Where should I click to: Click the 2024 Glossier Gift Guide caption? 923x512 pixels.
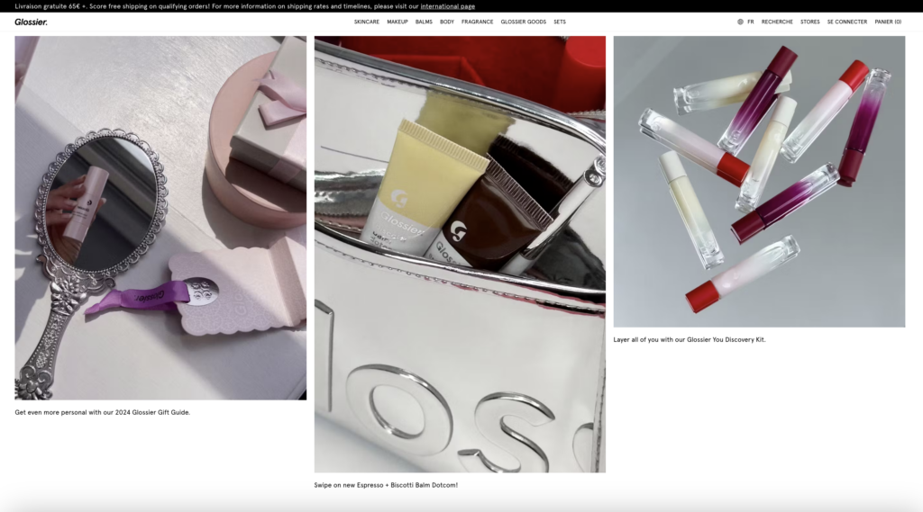103,413
